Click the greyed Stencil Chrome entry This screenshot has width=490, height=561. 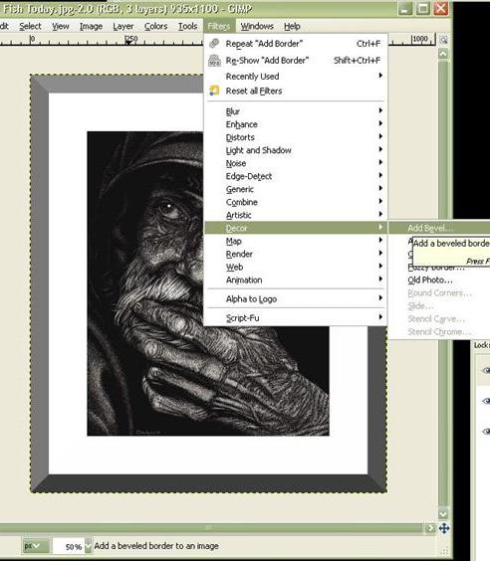(x=439, y=331)
